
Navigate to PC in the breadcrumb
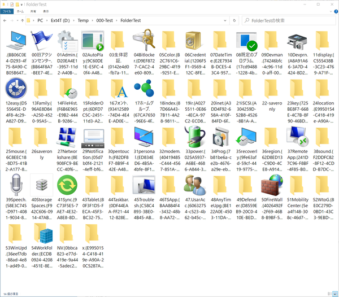click(40, 20)
